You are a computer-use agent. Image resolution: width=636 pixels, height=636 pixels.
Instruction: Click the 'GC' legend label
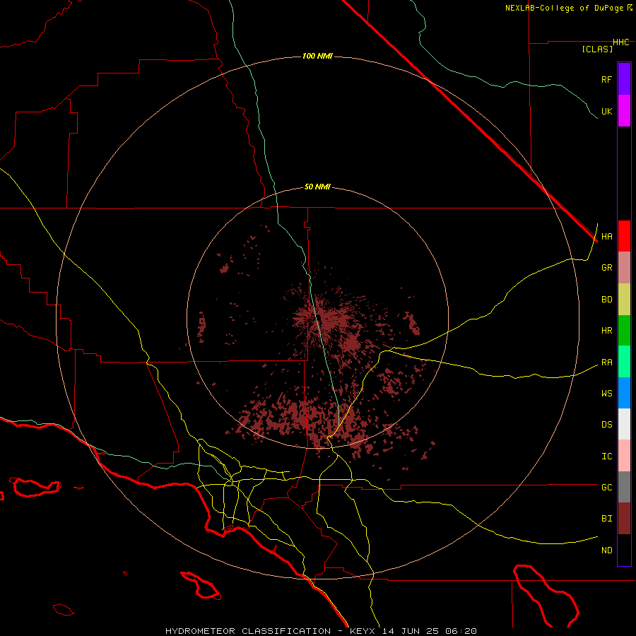point(606,488)
